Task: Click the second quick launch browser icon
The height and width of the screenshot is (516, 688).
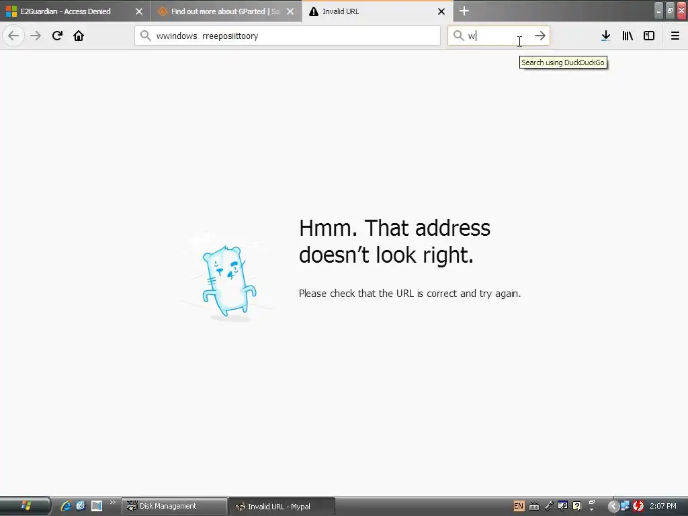Action: [81, 506]
